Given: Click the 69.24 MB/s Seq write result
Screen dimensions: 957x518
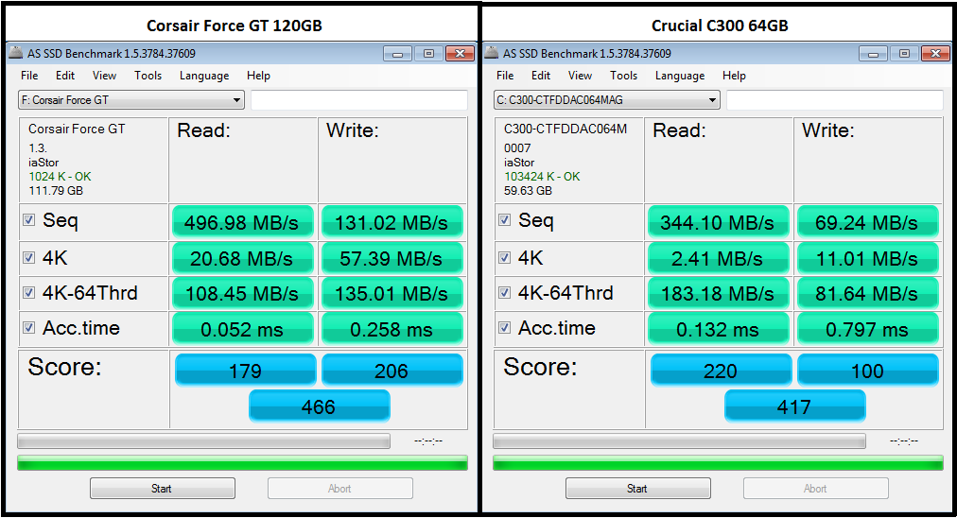Looking at the screenshot, I should click(x=867, y=222).
